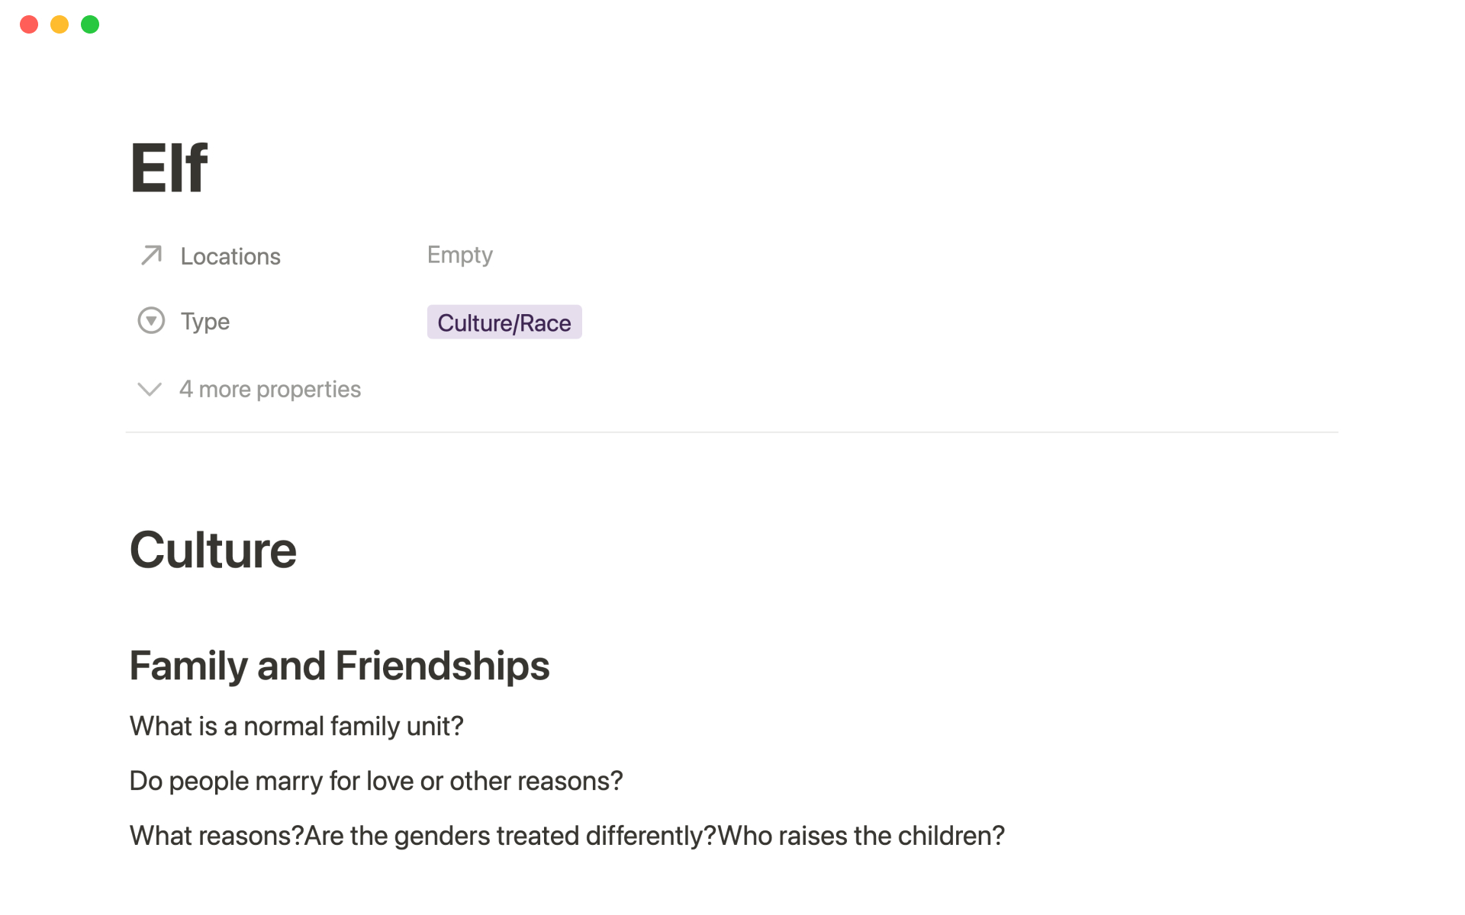This screenshot has height=915, width=1465.
Task: Close the window with the red button
Action: 29,24
